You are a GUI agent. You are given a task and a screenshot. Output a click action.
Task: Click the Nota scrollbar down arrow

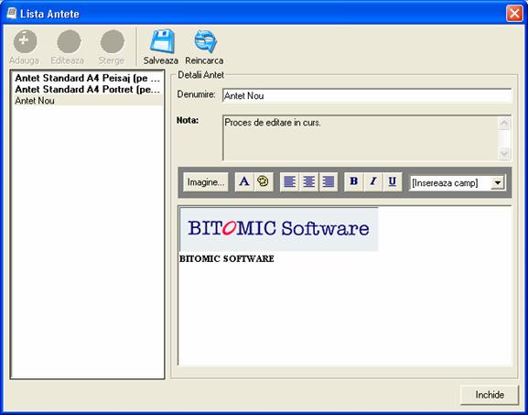tap(504, 153)
